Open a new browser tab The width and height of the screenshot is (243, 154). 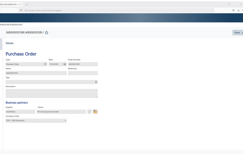[x=26, y=4]
